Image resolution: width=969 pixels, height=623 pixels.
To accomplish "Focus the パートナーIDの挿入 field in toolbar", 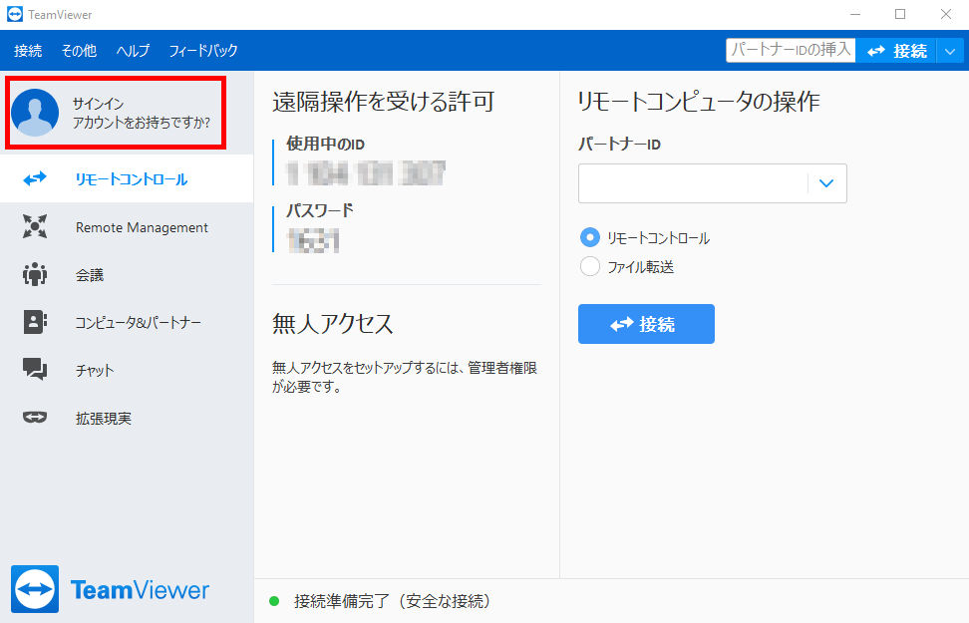I will click(x=791, y=50).
